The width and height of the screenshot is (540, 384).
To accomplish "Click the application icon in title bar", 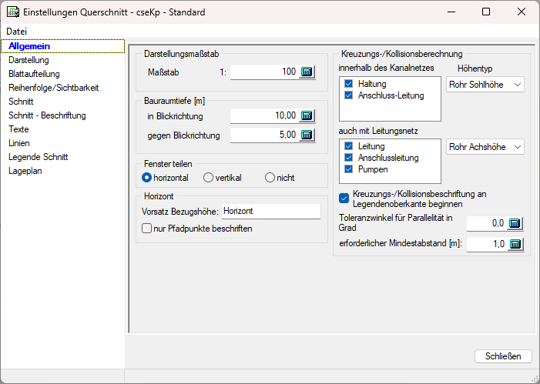I will (x=12, y=12).
